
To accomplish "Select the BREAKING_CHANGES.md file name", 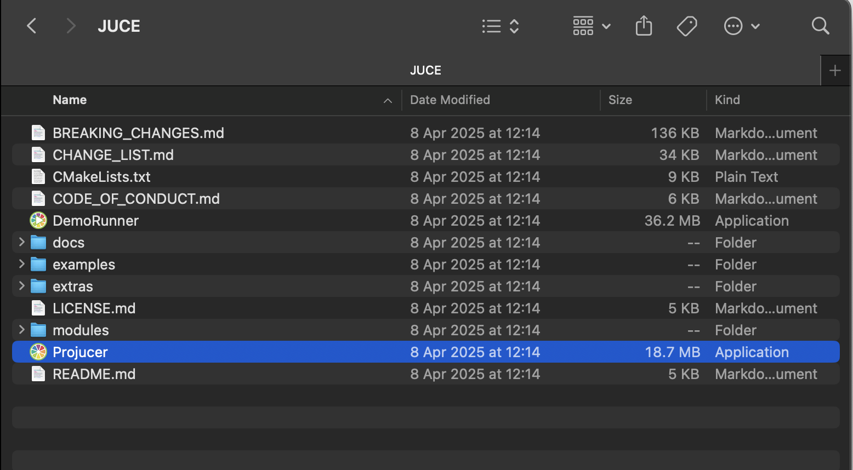I will coord(138,133).
